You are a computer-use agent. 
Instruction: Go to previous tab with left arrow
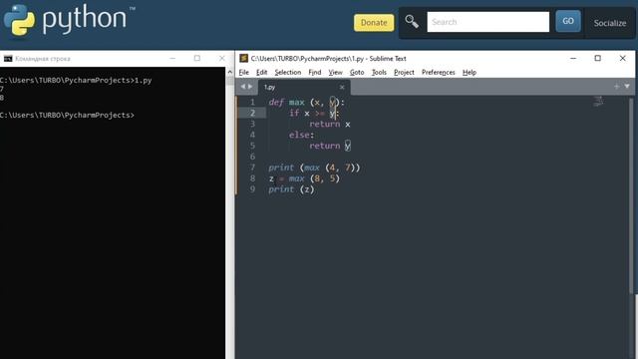(243, 87)
